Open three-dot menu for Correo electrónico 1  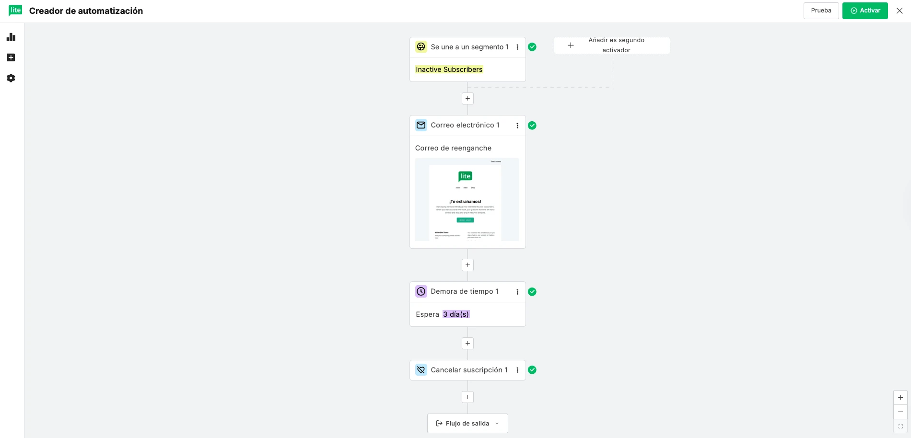pos(517,126)
